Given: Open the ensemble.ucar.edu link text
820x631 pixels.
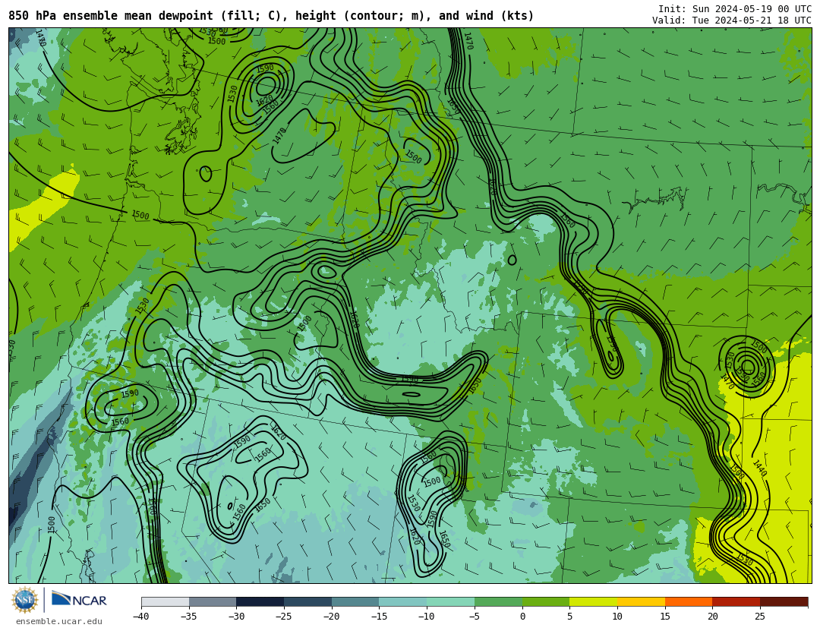Looking at the screenshot, I should tap(59, 622).
